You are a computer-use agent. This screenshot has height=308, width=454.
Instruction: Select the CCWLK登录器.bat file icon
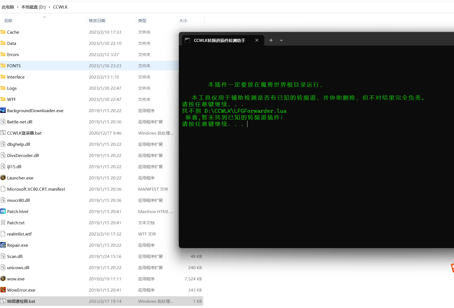pos(3,133)
